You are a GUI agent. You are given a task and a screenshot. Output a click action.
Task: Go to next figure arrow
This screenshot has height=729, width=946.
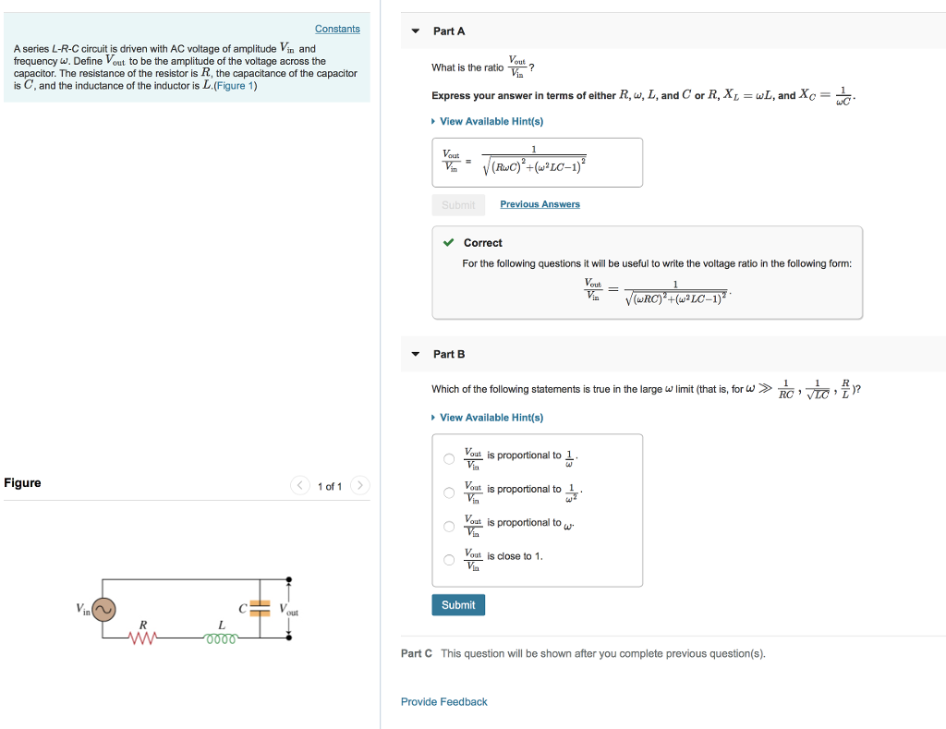point(359,486)
